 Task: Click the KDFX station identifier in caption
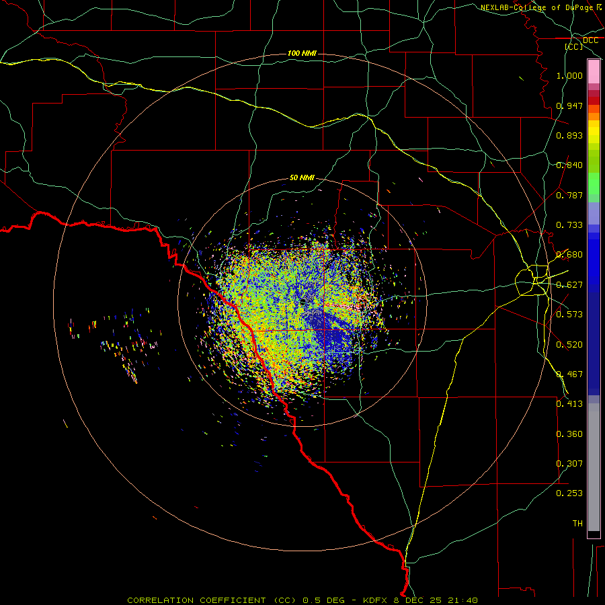coord(374,600)
